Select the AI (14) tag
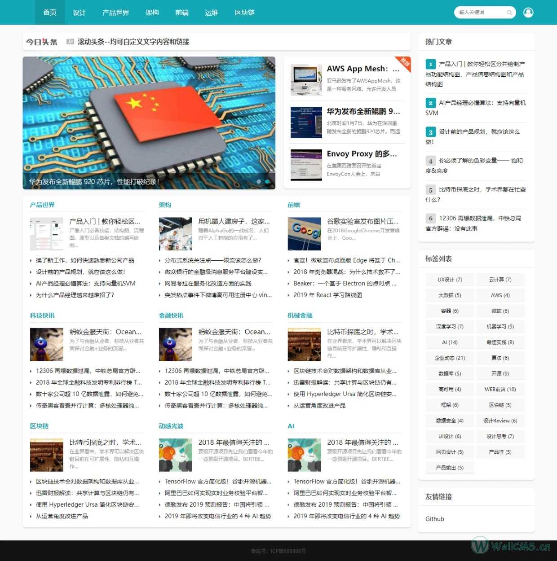The height and width of the screenshot is (561, 557). [450, 342]
